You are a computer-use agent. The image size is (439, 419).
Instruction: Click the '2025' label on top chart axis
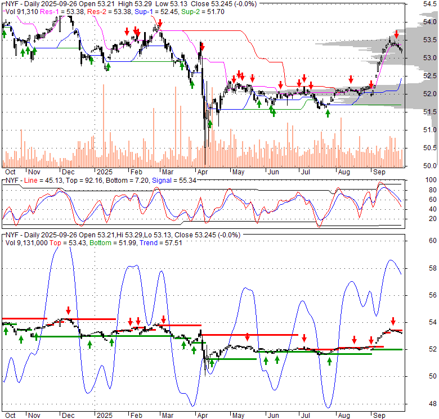[105, 172]
